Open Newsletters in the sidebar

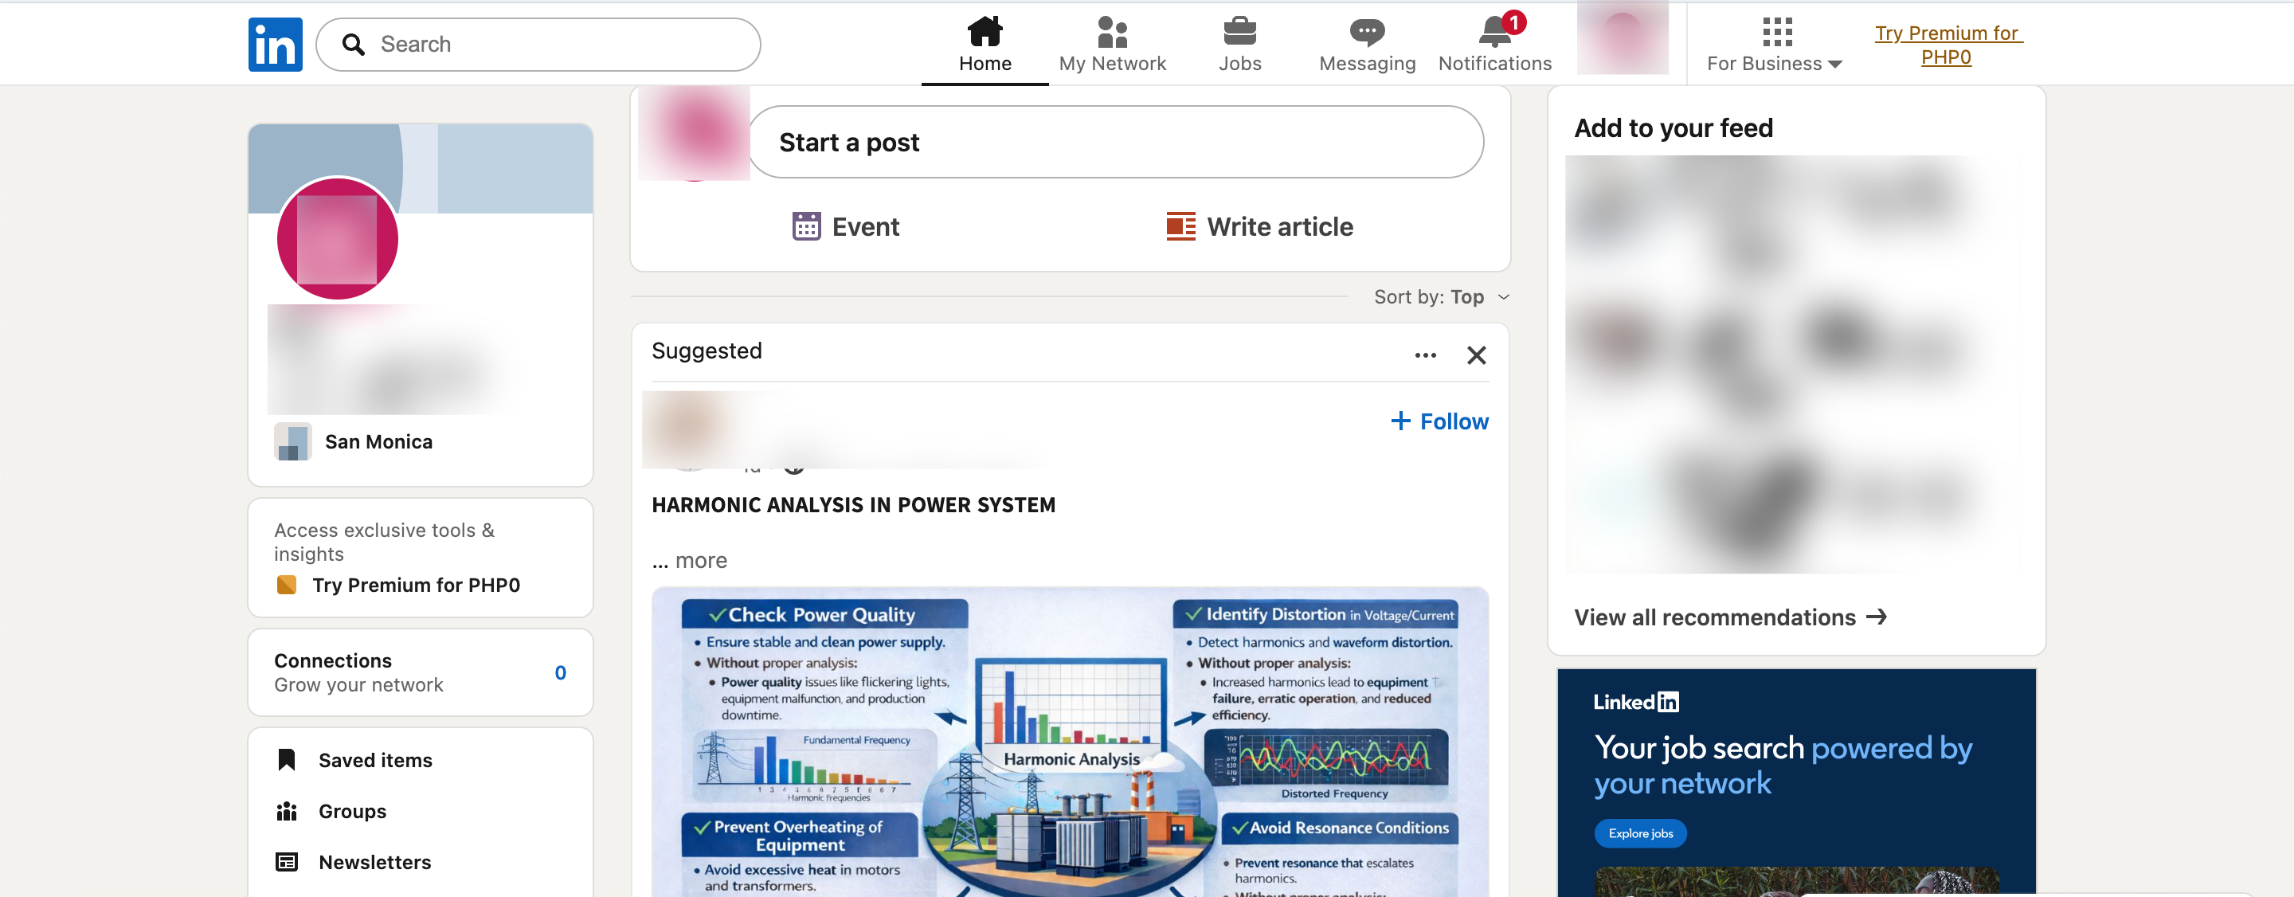pos(375,862)
